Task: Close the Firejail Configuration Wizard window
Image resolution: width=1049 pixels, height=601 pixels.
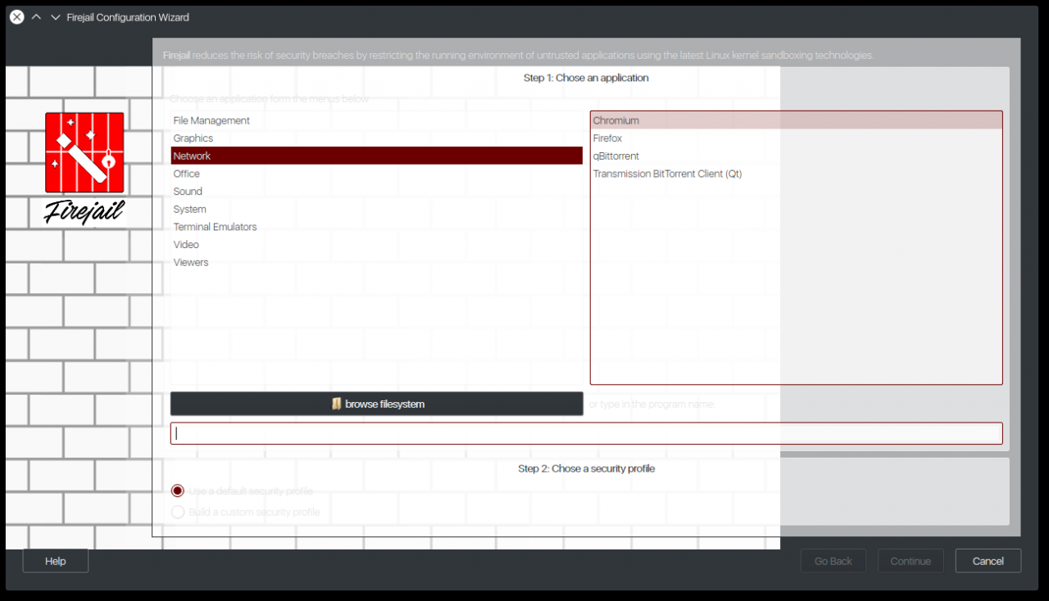Action: [16, 17]
